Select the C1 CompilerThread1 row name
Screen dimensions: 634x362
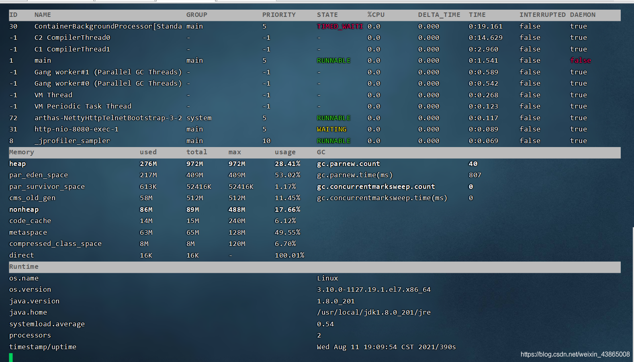[x=72, y=49]
